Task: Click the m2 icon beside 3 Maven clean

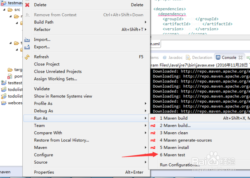Action: pyautogui.click(x=153, y=133)
